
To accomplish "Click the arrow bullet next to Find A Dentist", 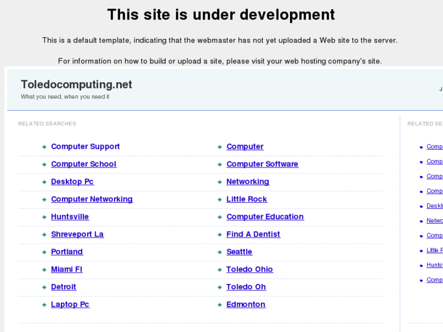I will [219, 235].
